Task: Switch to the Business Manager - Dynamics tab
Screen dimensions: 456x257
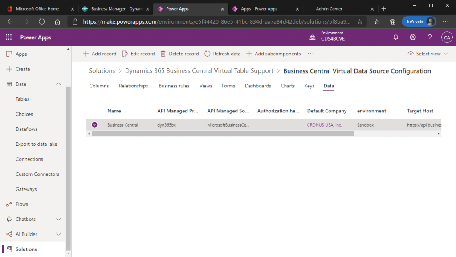Action: (x=116, y=9)
